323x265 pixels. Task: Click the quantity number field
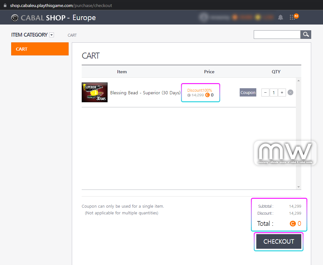274,92
